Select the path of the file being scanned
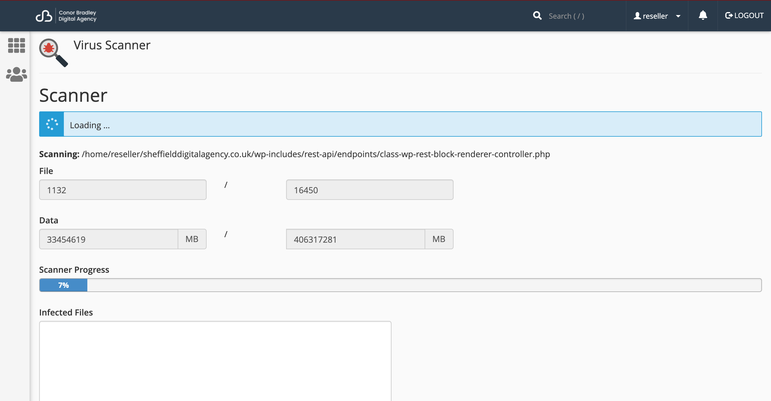This screenshot has height=401, width=771. [x=316, y=154]
